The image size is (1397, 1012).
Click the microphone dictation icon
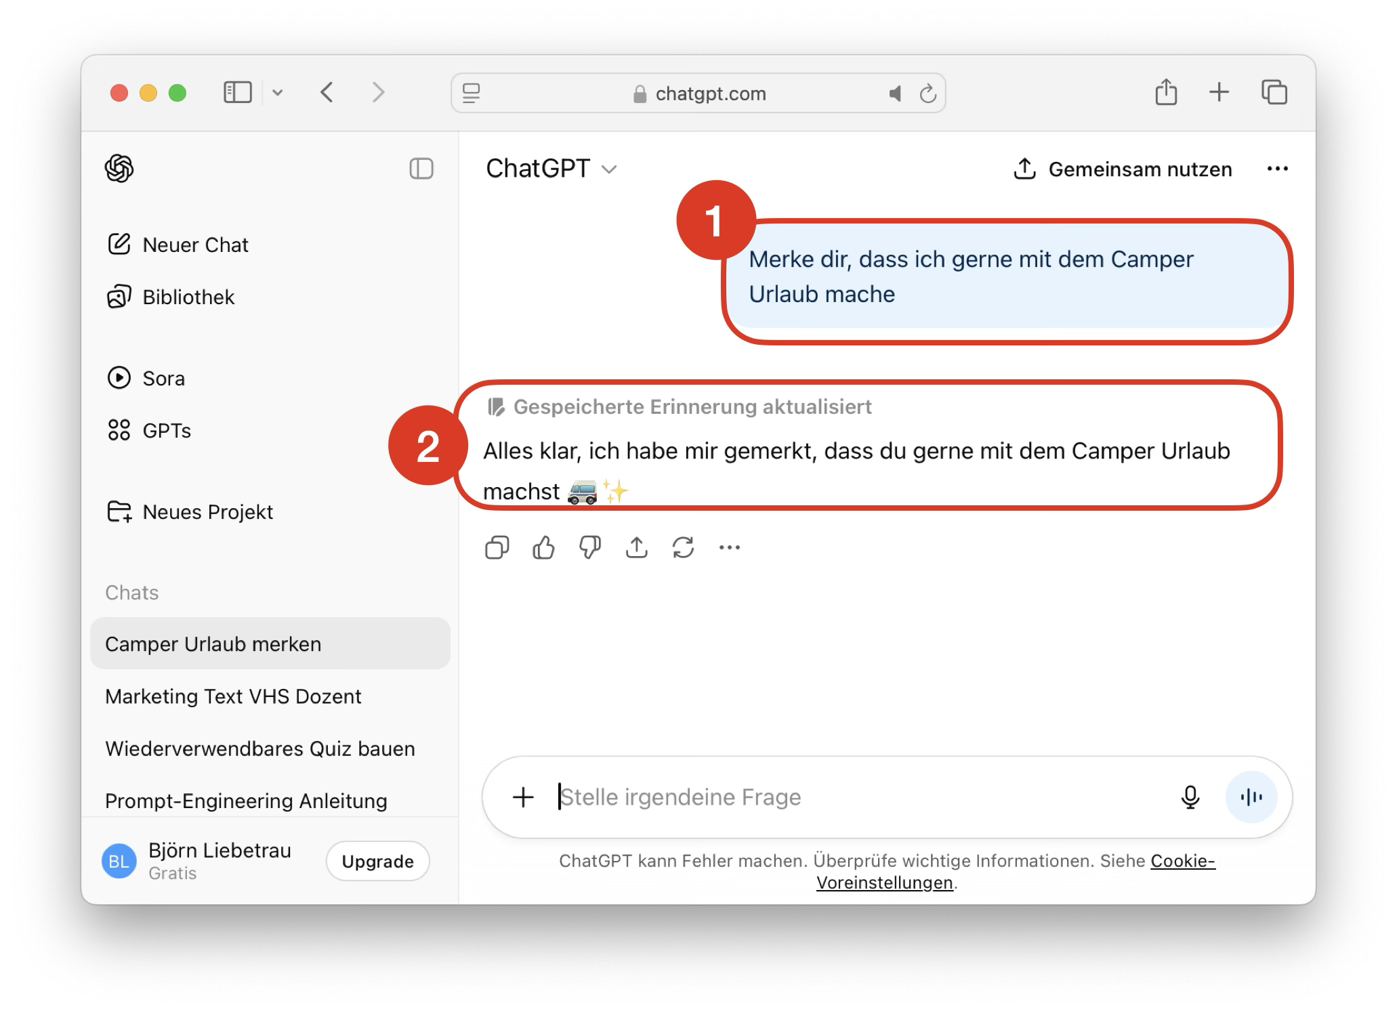[1190, 797]
